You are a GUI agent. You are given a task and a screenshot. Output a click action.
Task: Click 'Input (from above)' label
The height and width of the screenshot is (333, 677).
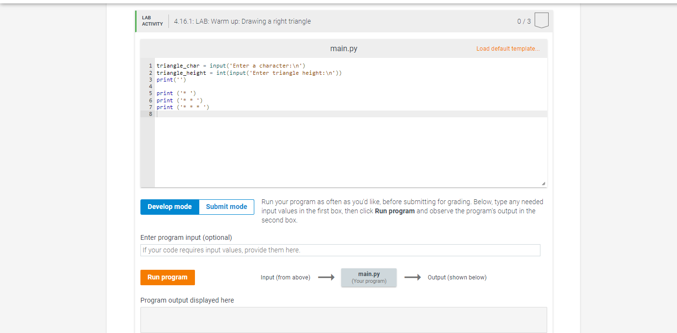pyautogui.click(x=285, y=277)
